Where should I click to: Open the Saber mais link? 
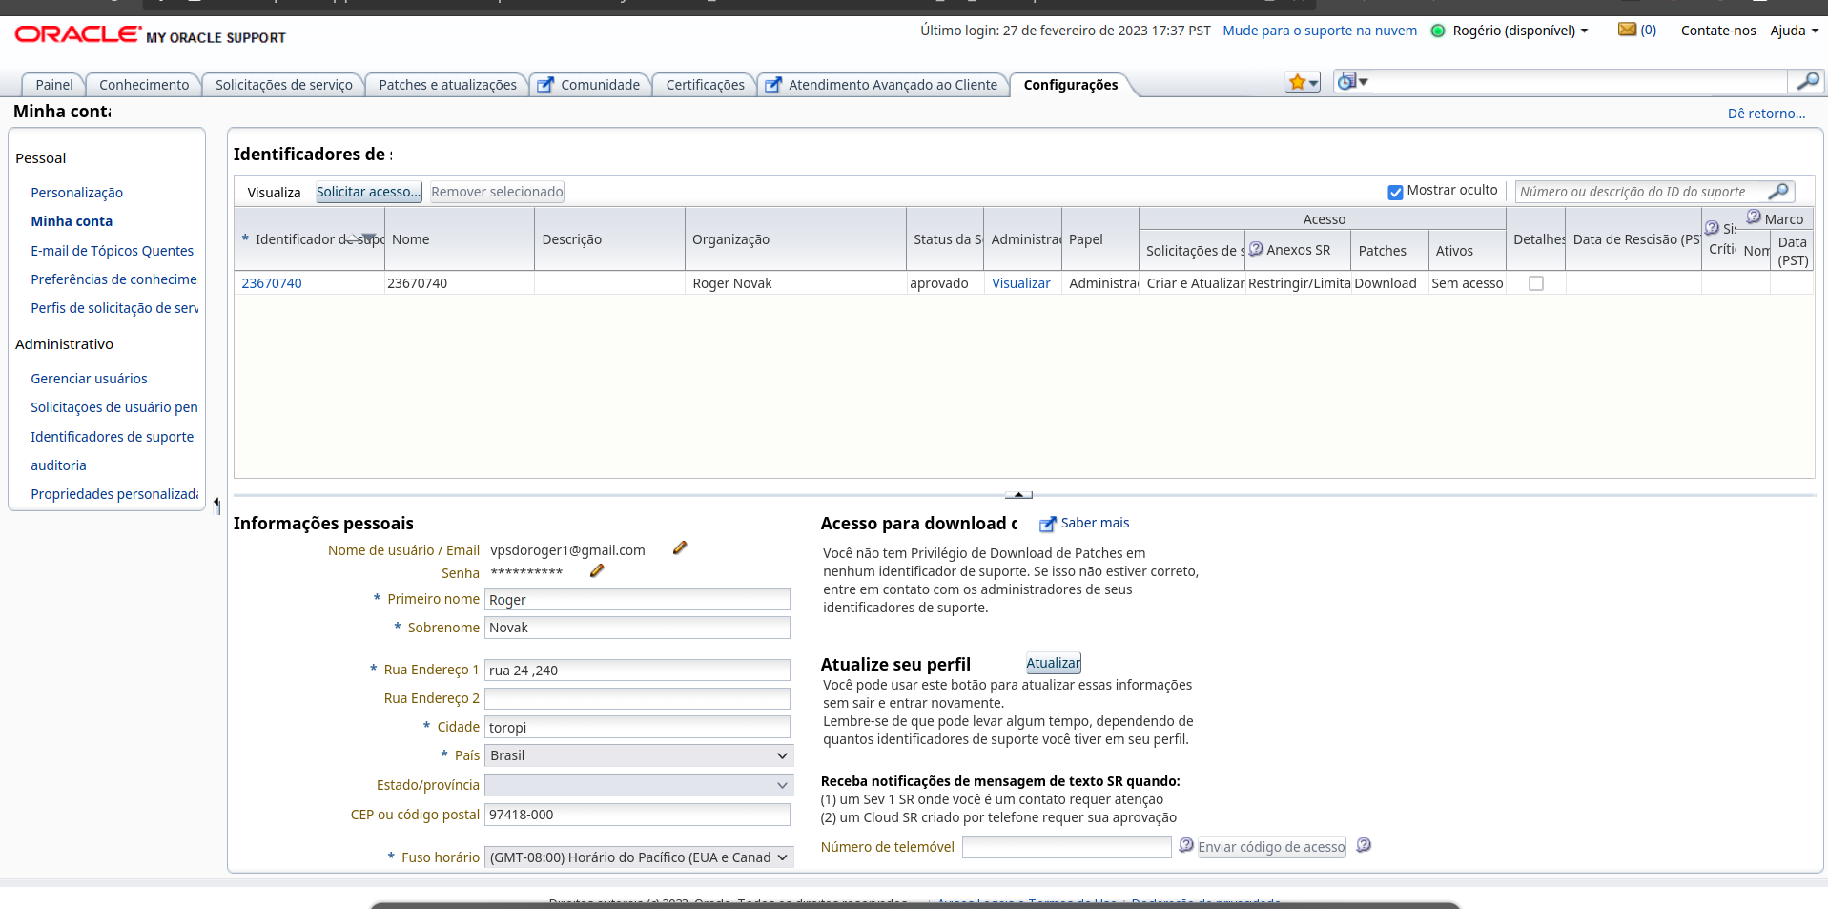[1095, 523]
